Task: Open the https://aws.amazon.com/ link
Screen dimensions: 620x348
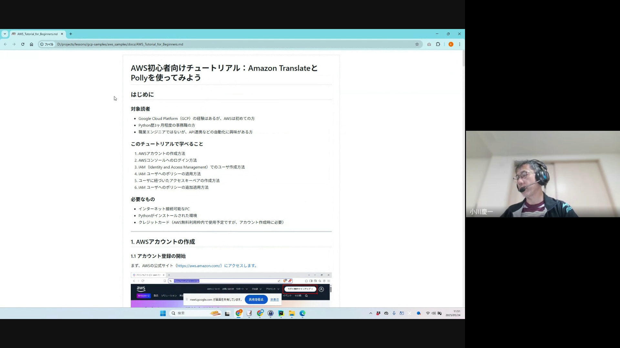Action: pyautogui.click(x=199, y=266)
